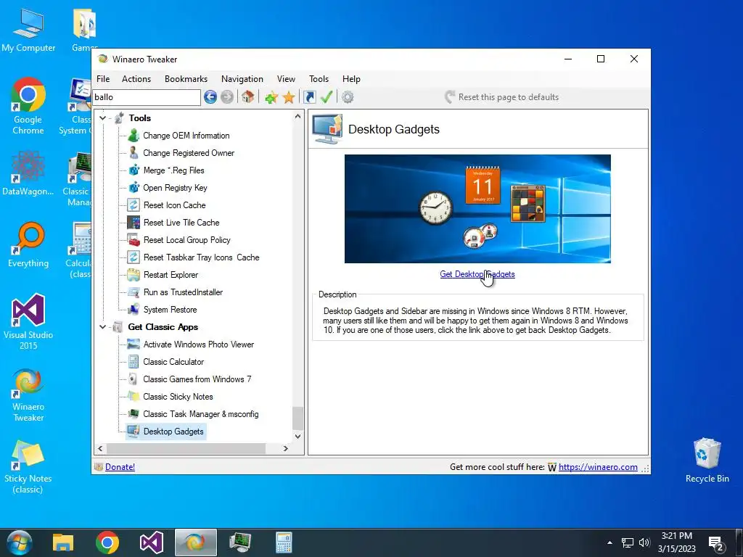Click the Donate! link
This screenshot has width=743, height=557.
pos(120,467)
